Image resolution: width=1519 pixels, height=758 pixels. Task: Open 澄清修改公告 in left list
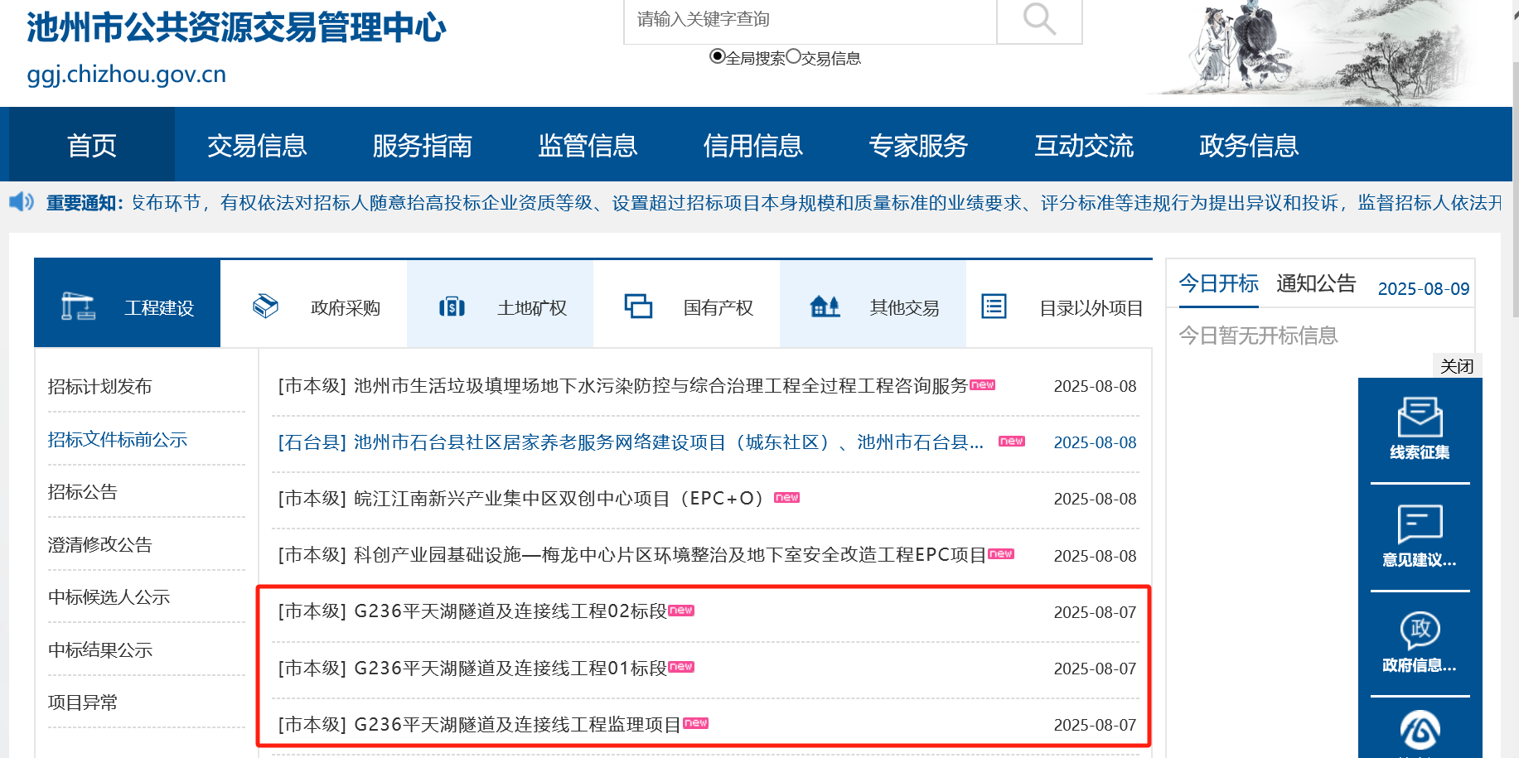[99, 544]
